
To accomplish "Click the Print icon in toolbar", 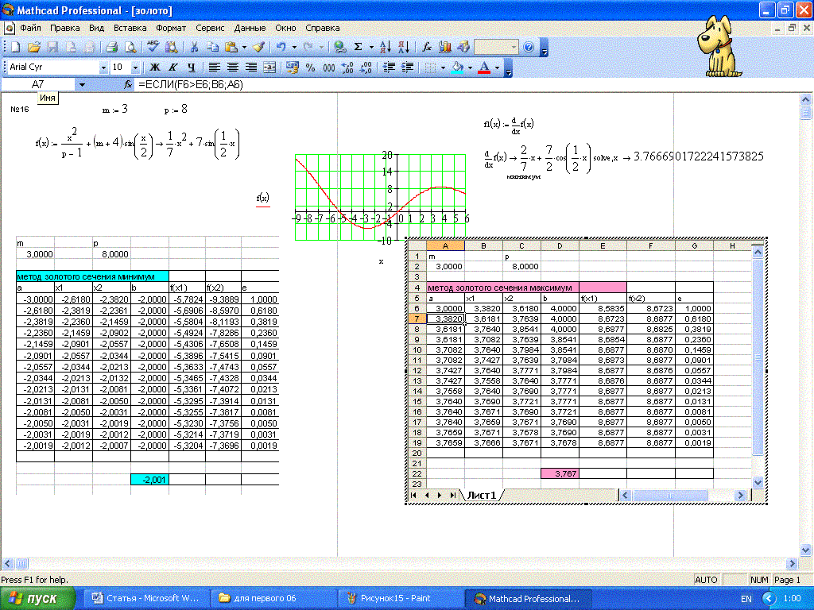I will pos(112,48).
